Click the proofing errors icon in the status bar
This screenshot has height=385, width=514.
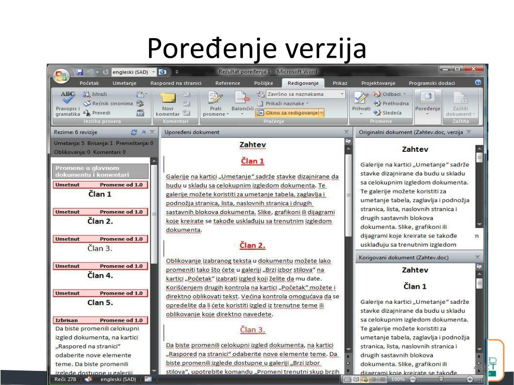pyautogui.click(x=88, y=379)
